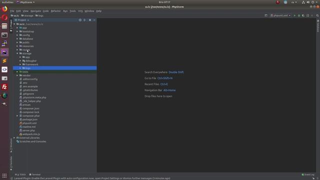Expand the config folder
Image resolution: width=320 pixels, height=180 pixels.
tap(17, 35)
